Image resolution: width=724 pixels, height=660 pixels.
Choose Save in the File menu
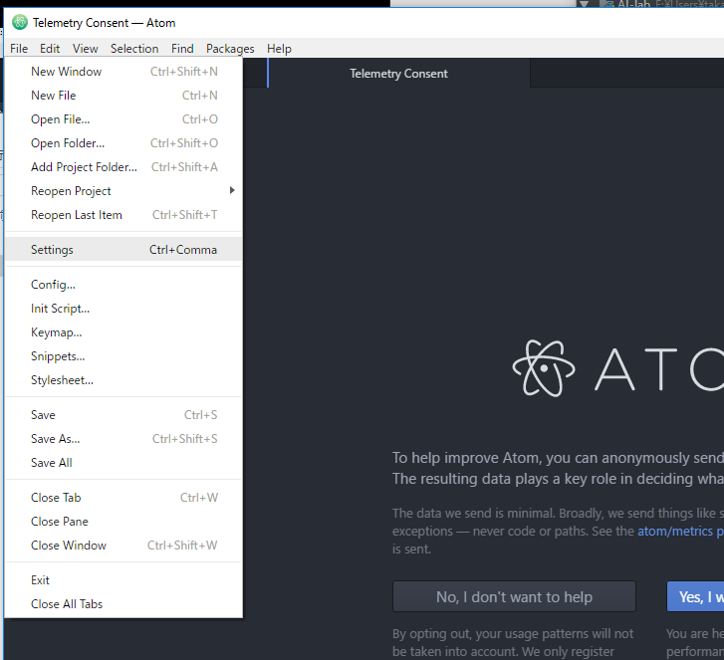[x=123, y=415]
